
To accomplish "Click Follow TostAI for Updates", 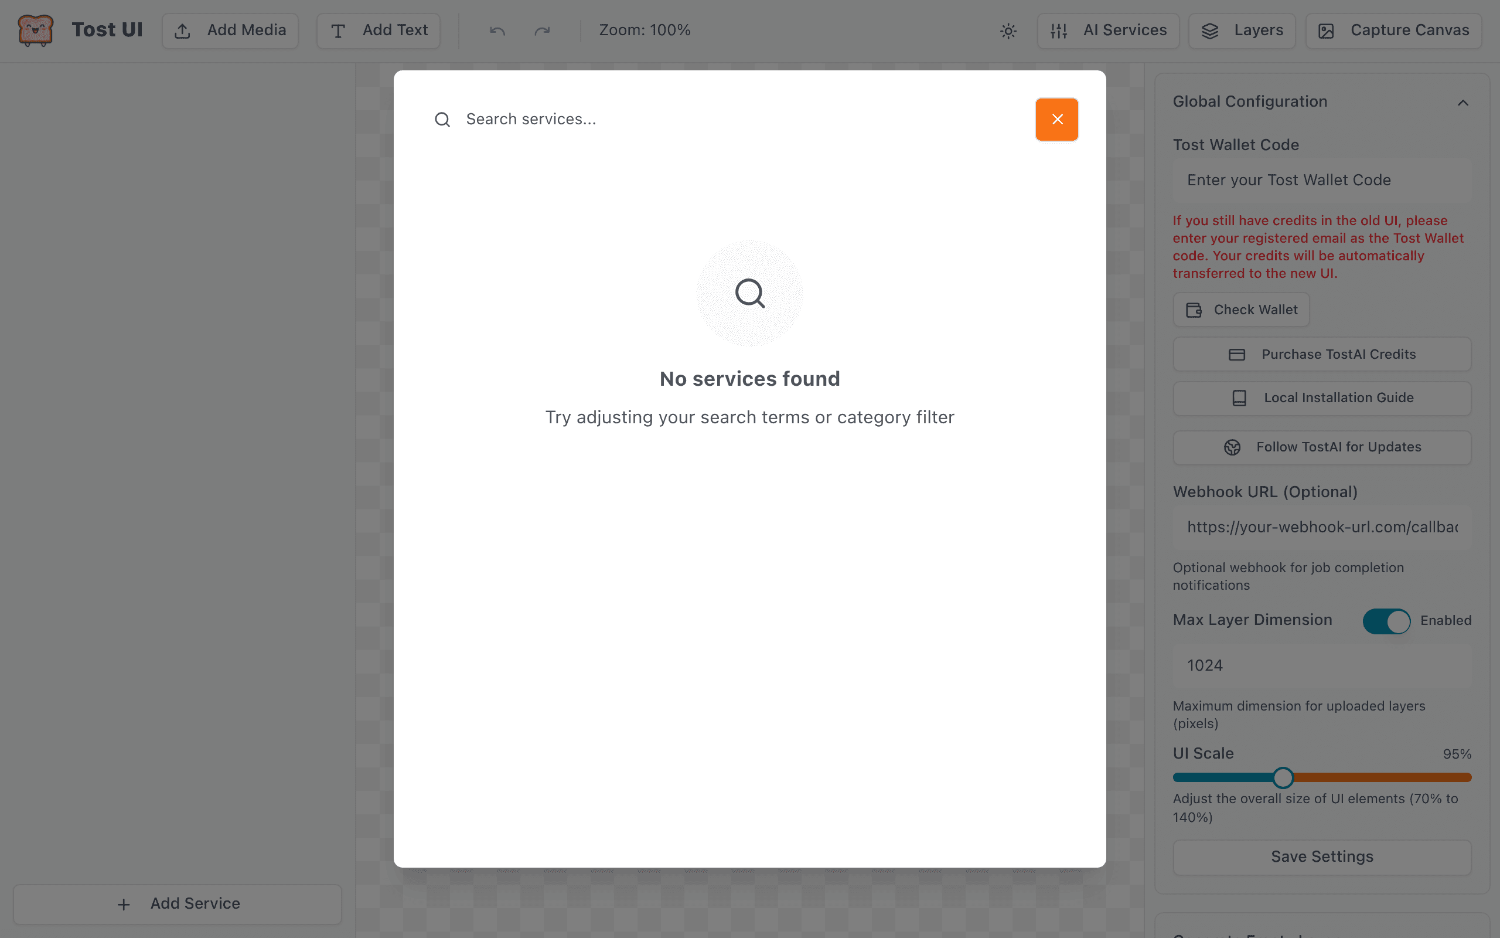I will point(1322,447).
